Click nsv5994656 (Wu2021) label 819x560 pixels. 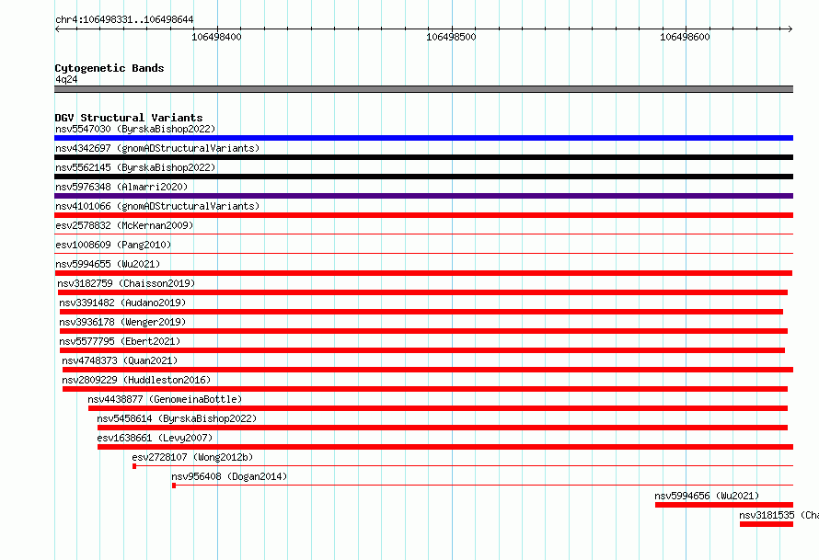707,496
